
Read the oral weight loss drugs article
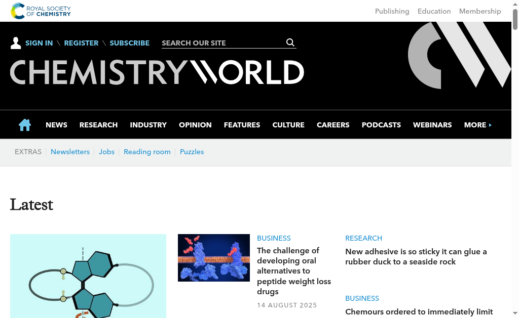(294, 271)
